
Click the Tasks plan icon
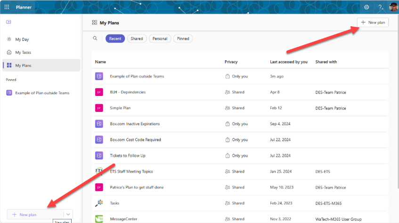(99, 203)
